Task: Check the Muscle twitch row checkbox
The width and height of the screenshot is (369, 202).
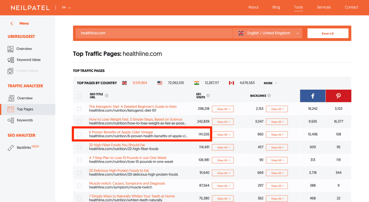Action: (79, 185)
